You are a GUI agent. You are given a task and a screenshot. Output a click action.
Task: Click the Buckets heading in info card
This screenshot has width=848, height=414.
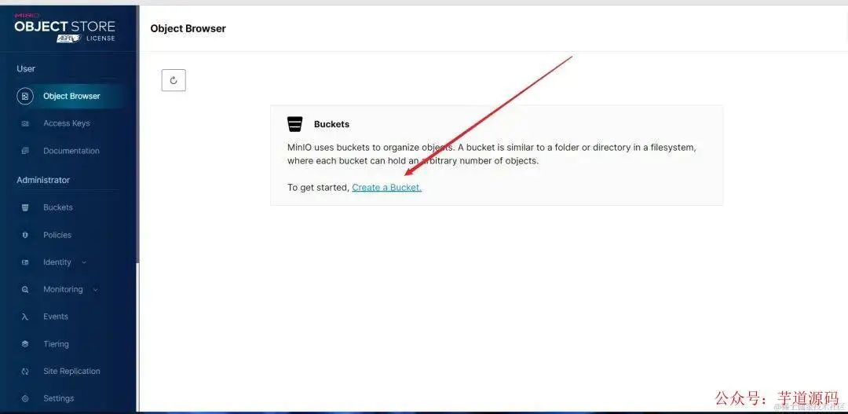coord(331,124)
